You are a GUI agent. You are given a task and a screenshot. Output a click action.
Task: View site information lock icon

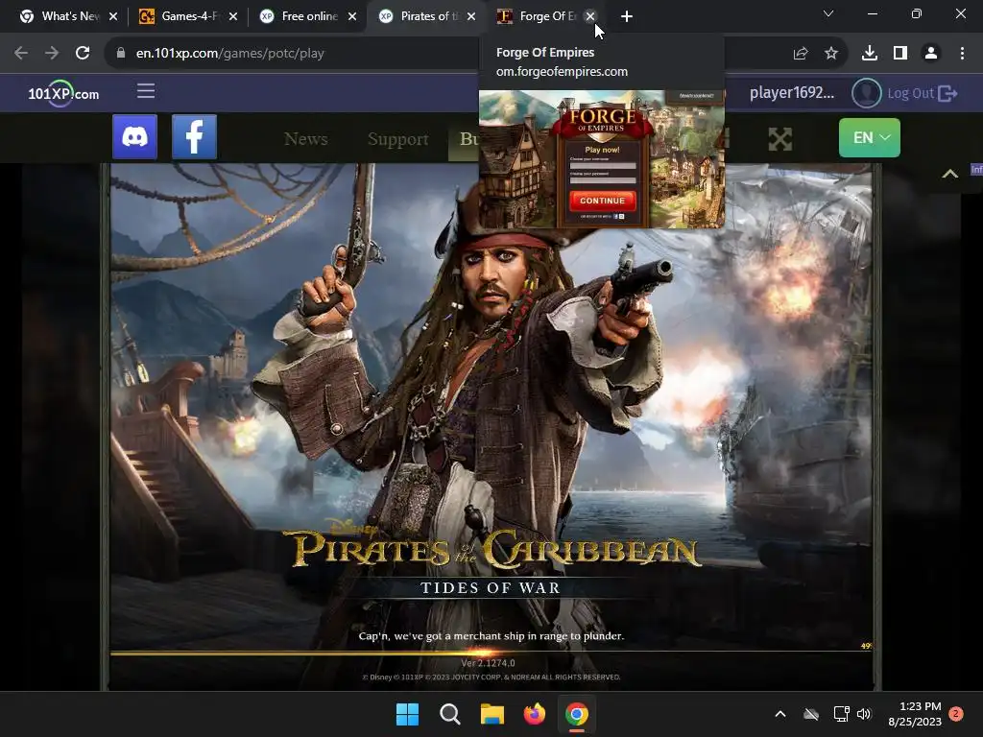pyautogui.click(x=120, y=54)
